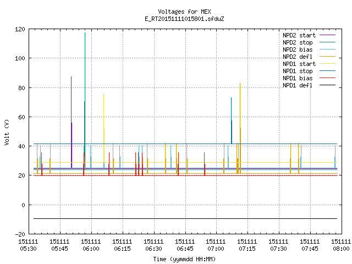
Task: Click the x-axis tick label 05:45
Action: click(x=60, y=249)
